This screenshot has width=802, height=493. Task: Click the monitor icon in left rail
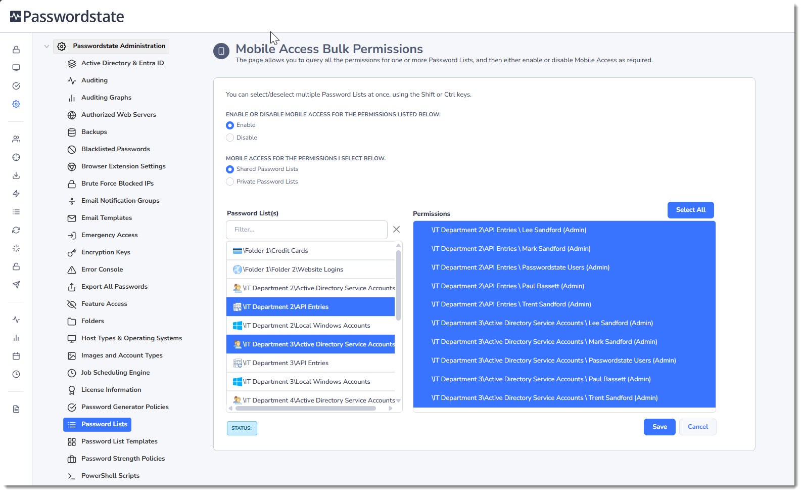(x=16, y=68)
